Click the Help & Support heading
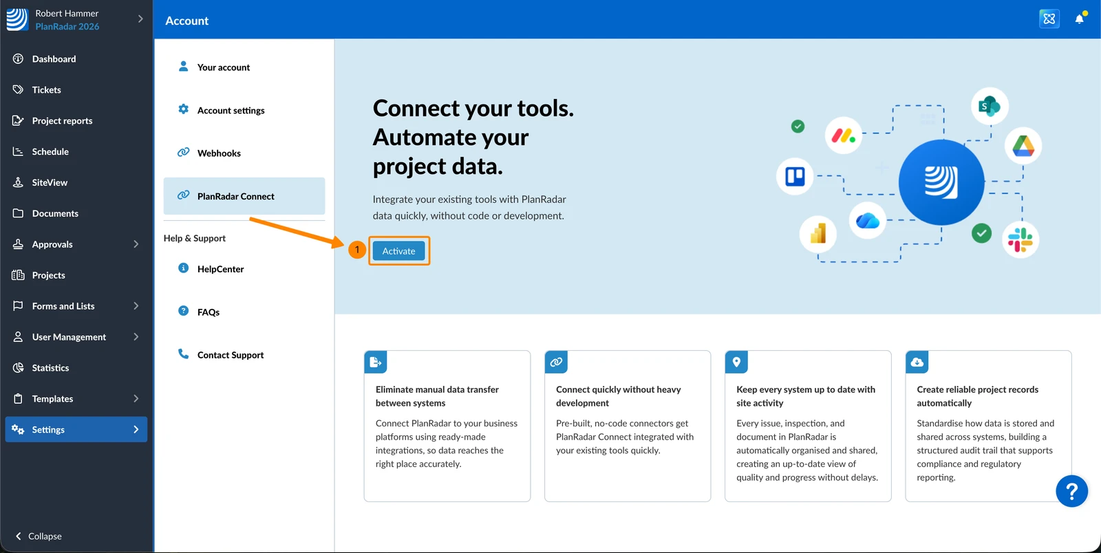Screen dimensions: 1101x553 [x=195, y=239]
